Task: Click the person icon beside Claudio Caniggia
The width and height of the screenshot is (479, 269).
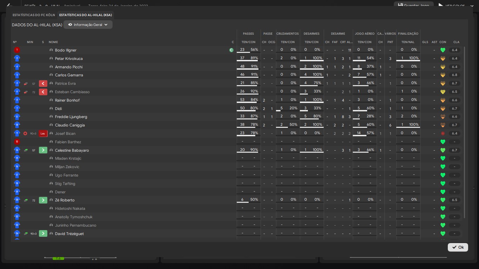Action: pyautogui.click(x=51, y=125)
